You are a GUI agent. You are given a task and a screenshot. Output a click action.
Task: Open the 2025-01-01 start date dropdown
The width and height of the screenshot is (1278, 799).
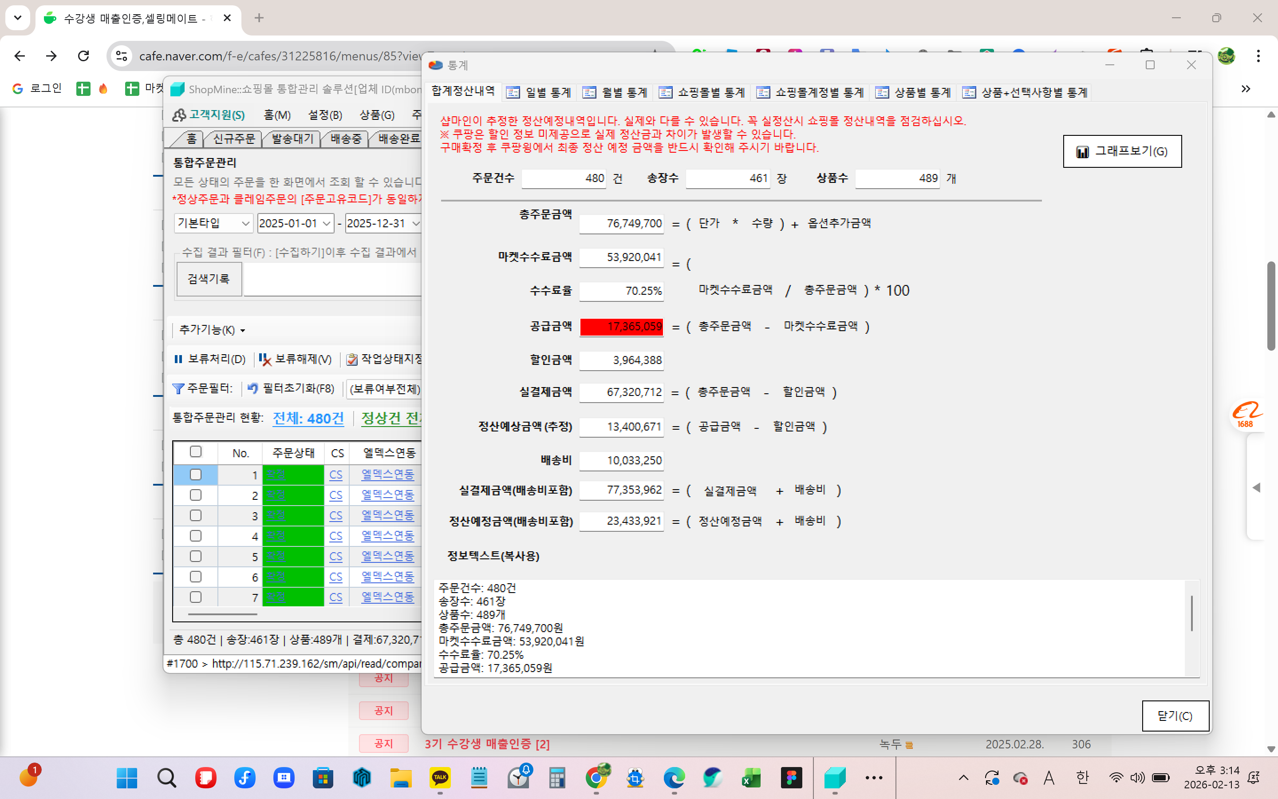[x=326, y=224]
